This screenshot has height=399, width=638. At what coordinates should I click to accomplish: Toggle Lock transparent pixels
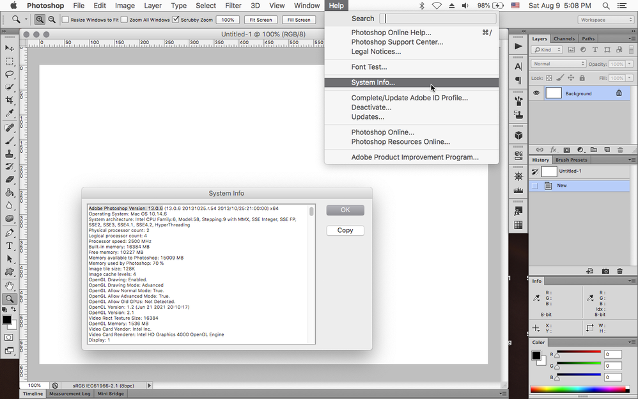coord(549,78)
